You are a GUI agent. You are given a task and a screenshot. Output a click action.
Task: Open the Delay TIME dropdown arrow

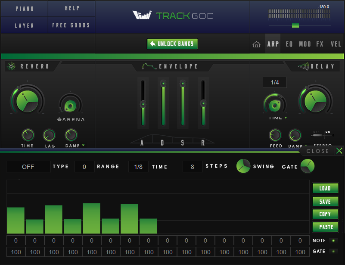tap(286, 118)
